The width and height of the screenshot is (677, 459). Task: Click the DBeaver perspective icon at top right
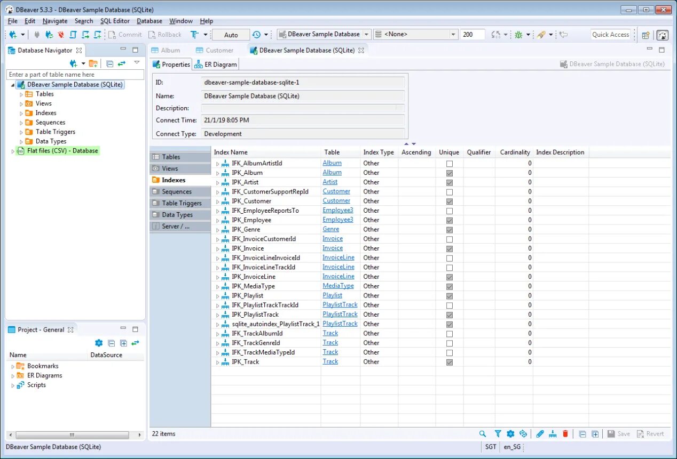(x=663, y=35)
